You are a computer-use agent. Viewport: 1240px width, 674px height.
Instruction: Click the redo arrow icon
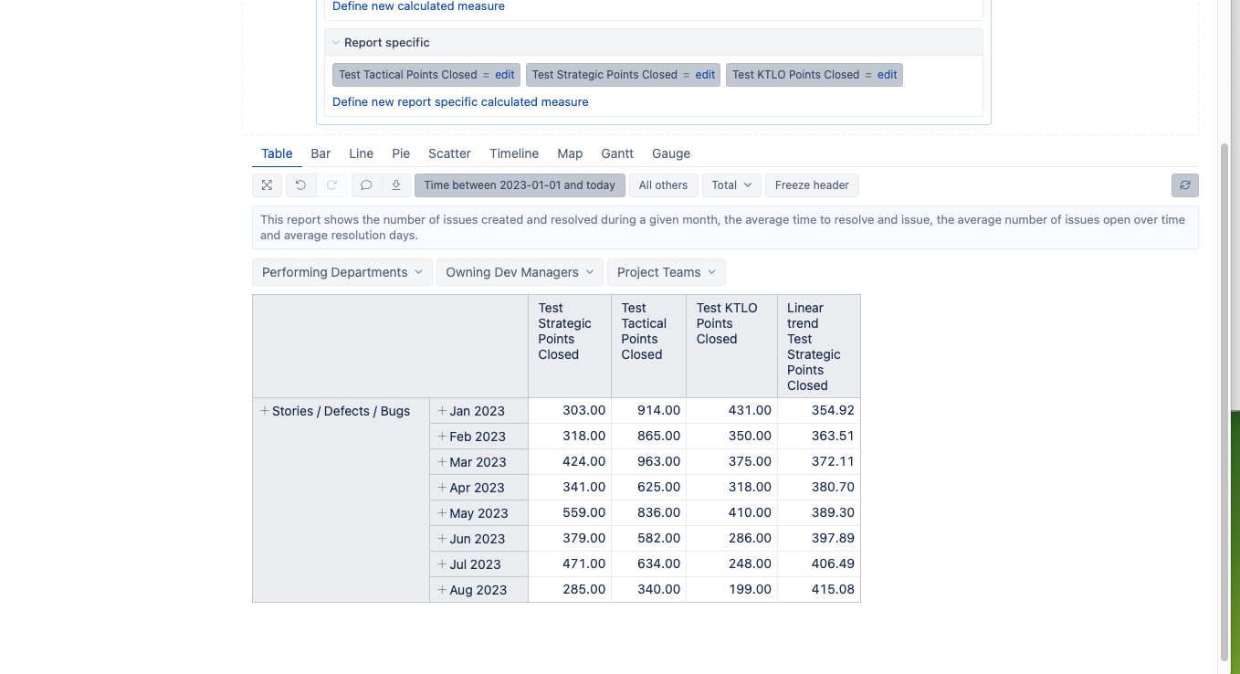coord(331,185)
